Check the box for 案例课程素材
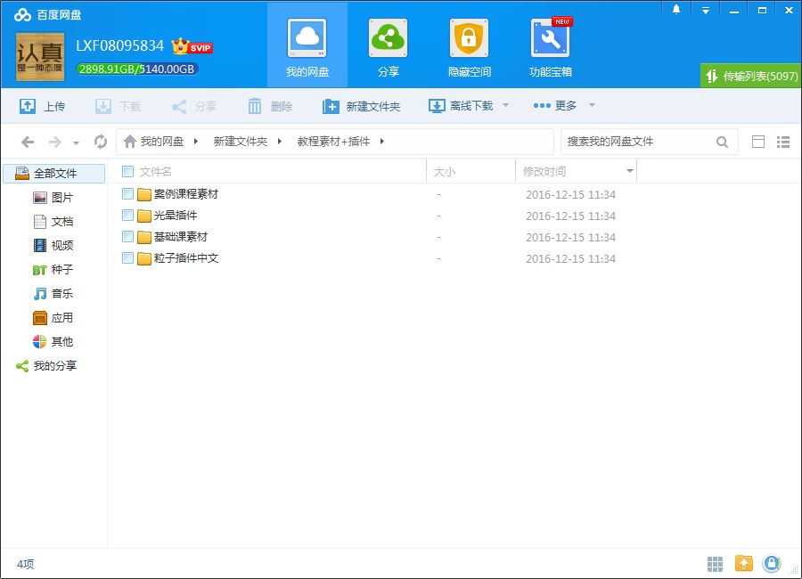Screen dimensions: 802x579 (x=127, y=194)
